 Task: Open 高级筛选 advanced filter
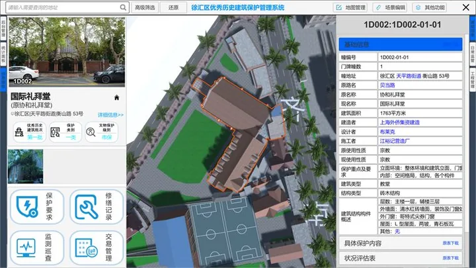click(145, 7)
